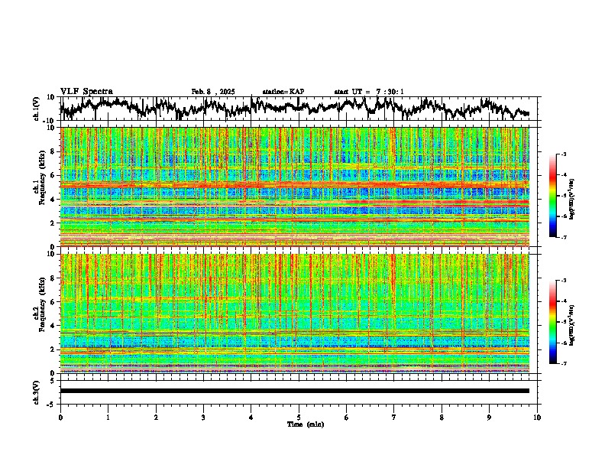Click the "-3" label atop ch.2 colorbar

563,281
